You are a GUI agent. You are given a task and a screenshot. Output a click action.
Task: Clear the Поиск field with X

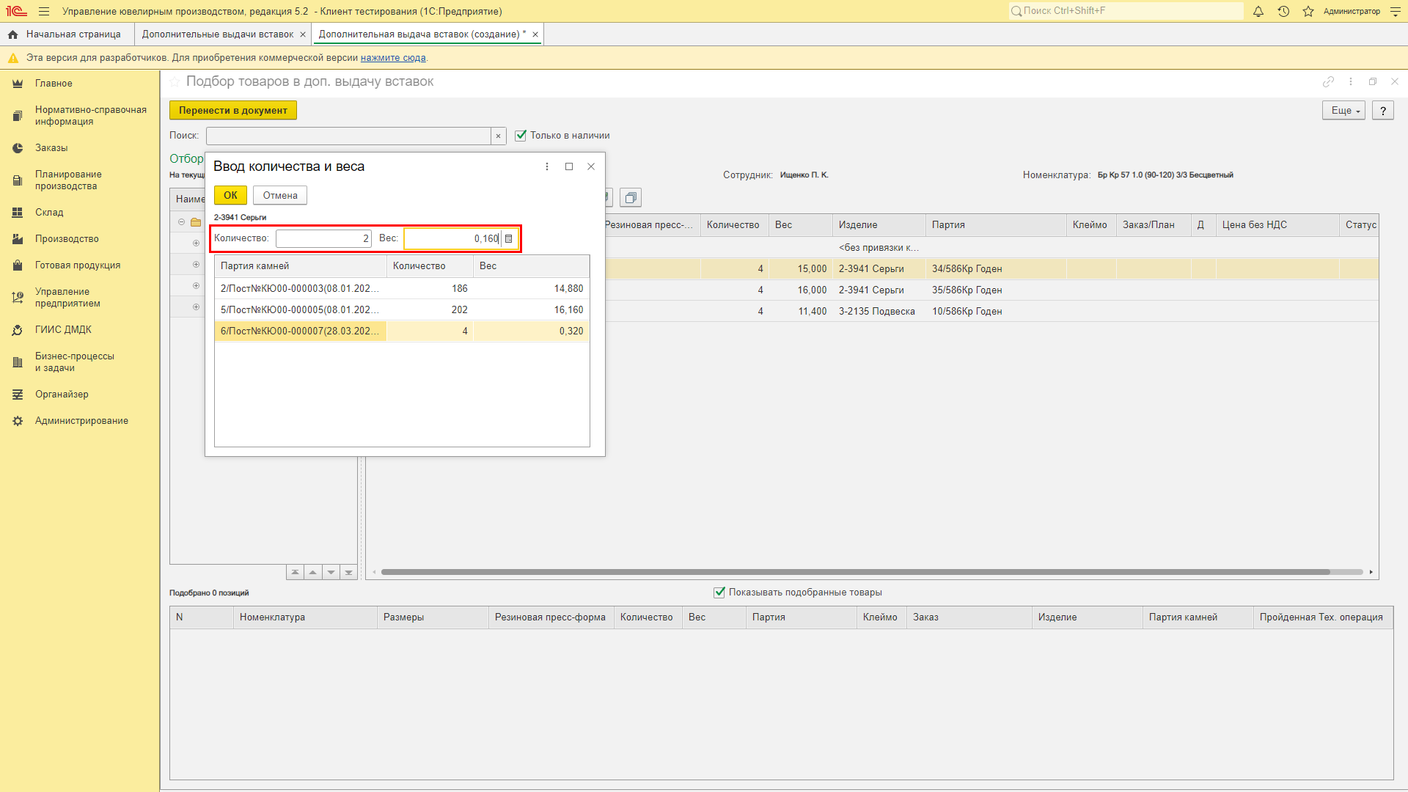(x=499, y=136)
